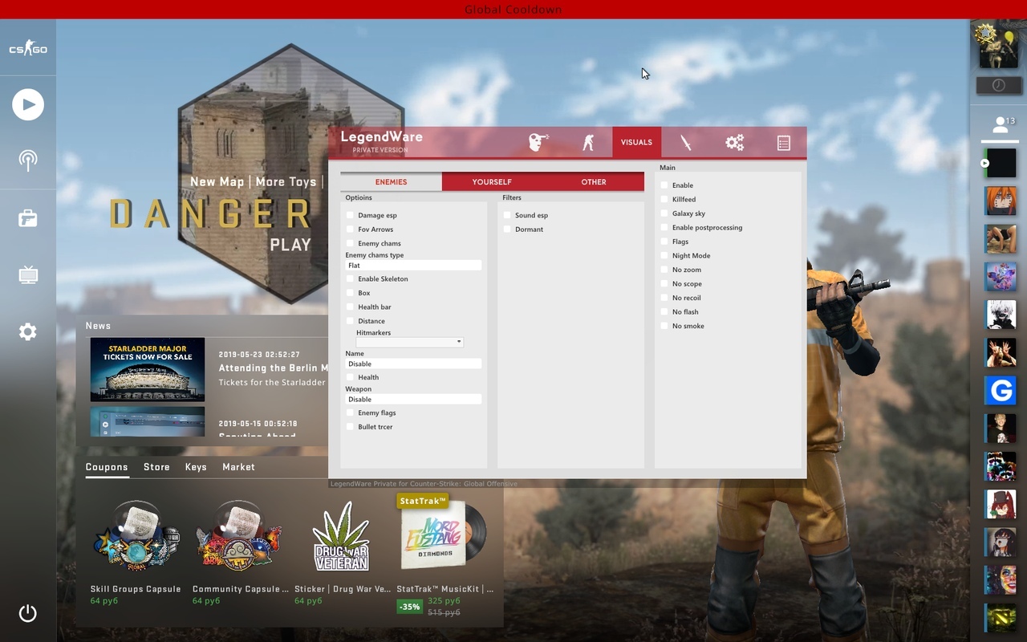Open LegendWare gears icon tab
The width and height of the screenshot is (1027, 642).
click(x=735, y=142)
